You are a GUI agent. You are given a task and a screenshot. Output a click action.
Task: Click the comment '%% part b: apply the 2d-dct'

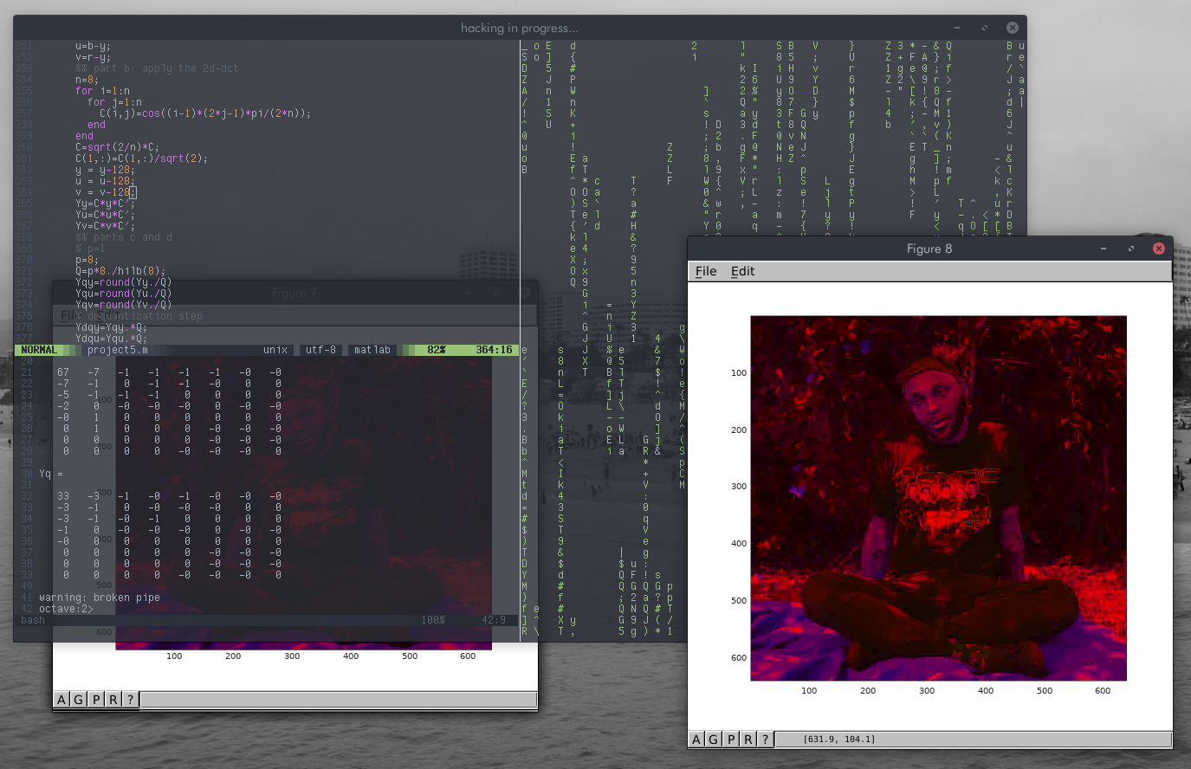157,68
